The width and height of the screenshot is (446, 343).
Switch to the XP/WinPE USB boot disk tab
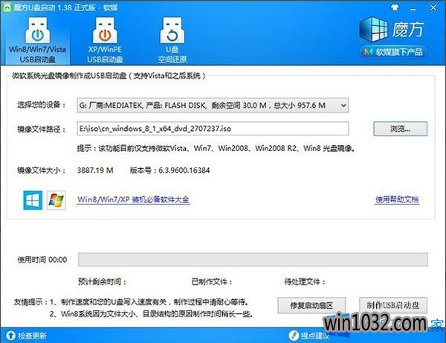click(103, 42)
